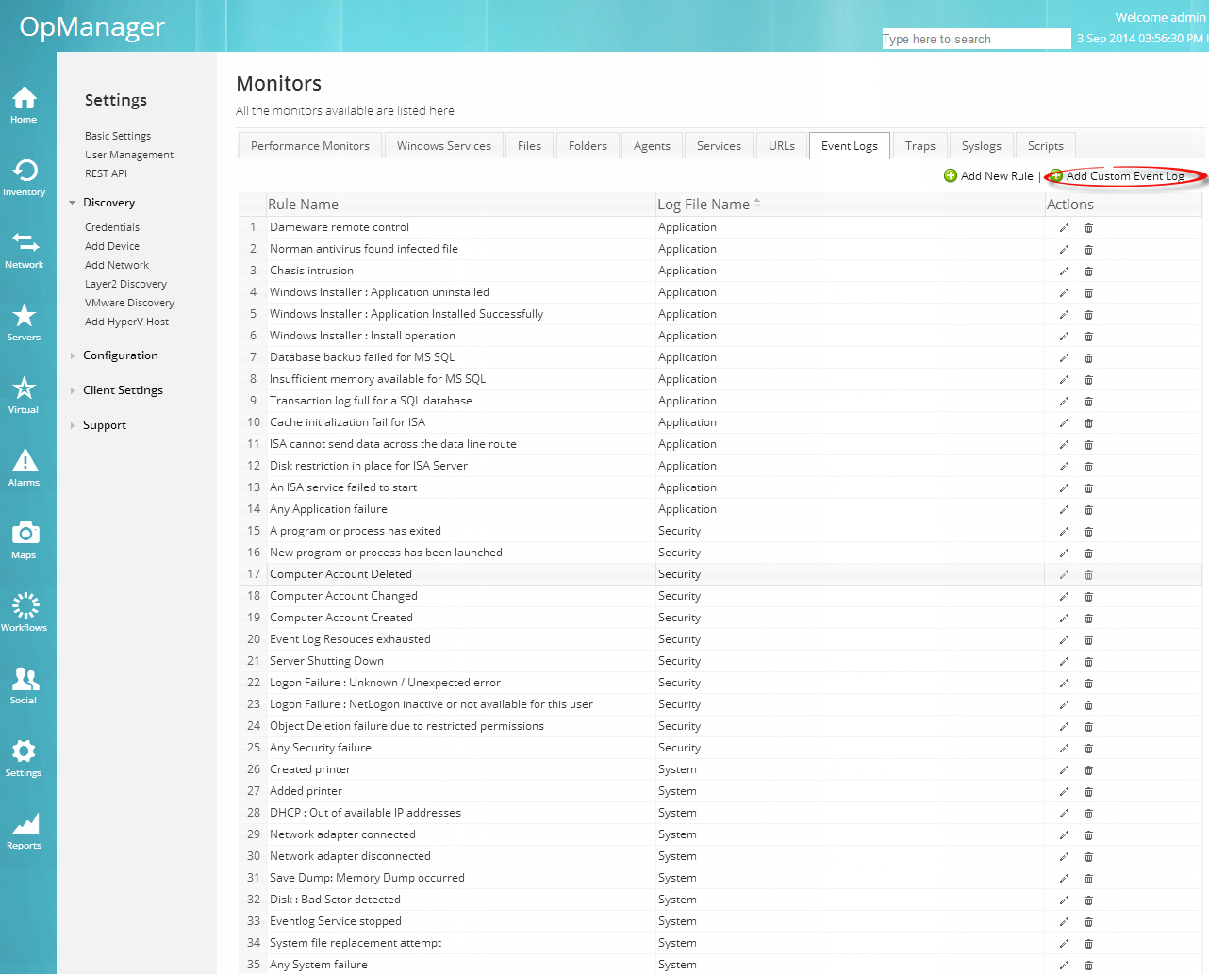Screen dimensions: 1209x974
Task: Open the Home dashboard icon
Action: click(25, 104)
